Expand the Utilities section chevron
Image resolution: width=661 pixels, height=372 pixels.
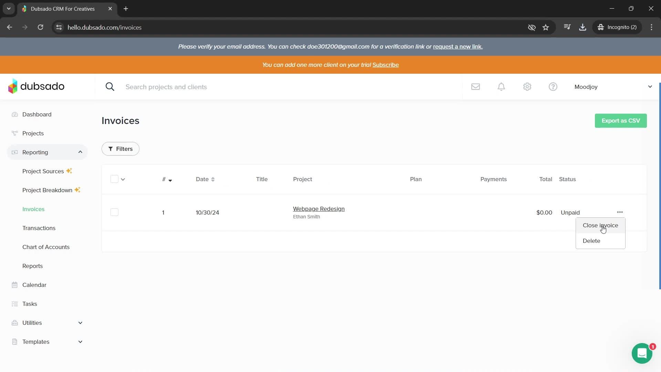click(80, 323)
